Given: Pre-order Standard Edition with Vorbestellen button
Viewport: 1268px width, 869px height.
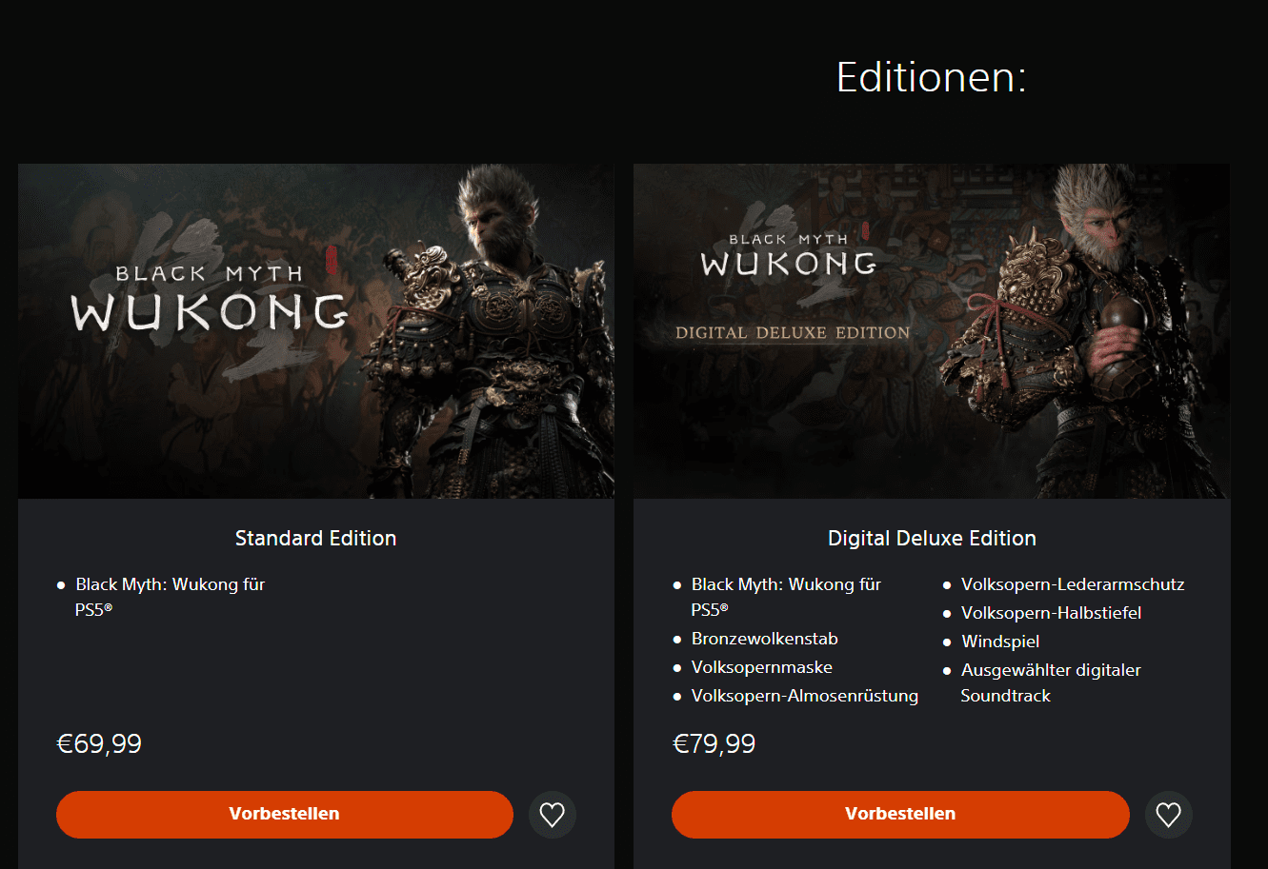Looking at the screenshot, I should pos(284,815).
